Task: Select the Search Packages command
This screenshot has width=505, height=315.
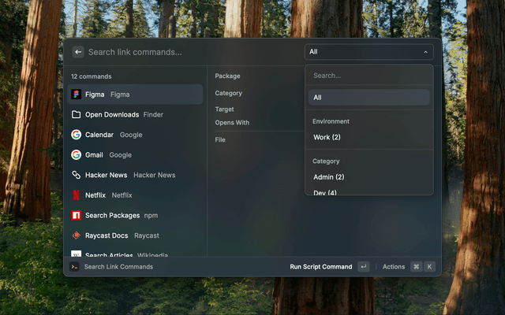Action: pyautogui.click(x=135, y=215)
